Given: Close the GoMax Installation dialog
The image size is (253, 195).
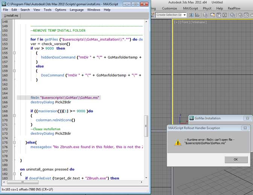Looking at the screenshot, I should click(247, 118).
